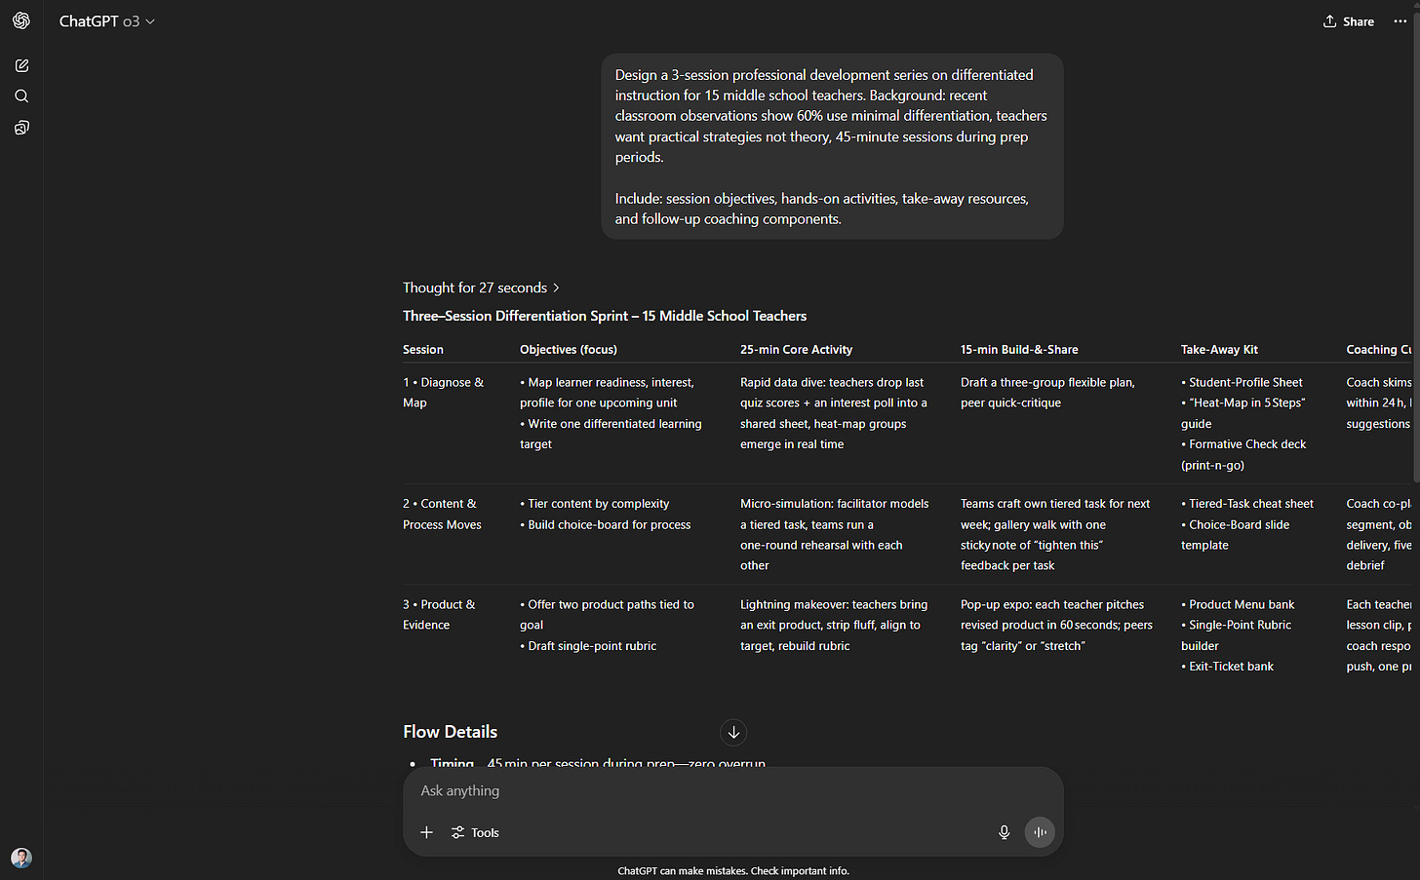Expand the Thought for 27 seconds section
This screenshot has width=1420, height=880.
pyautogui.click(x=482, y=287)
